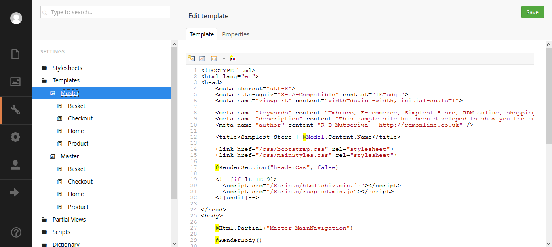Click the second Master template's icon
This screenshot has height=247, width=552.
click(52, 156)
